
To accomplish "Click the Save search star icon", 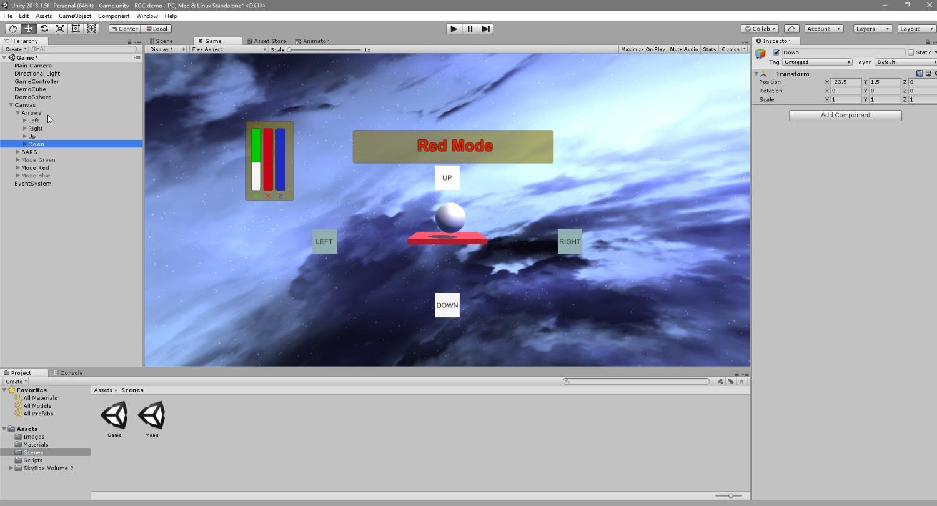I will pyautogui.click(x=741, y=381).
